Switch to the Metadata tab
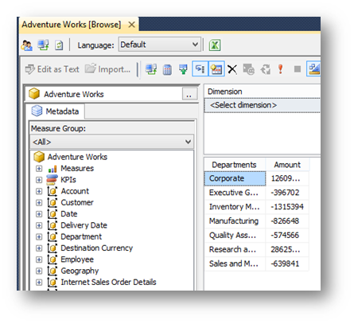Image resolution: width=354 pixels, height=324 pixels. pyautogui.click(x=56, y=111)
